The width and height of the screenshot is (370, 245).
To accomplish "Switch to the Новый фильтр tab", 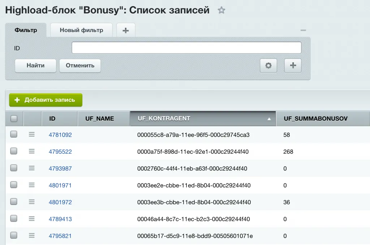I will click(x=81, y=30).
